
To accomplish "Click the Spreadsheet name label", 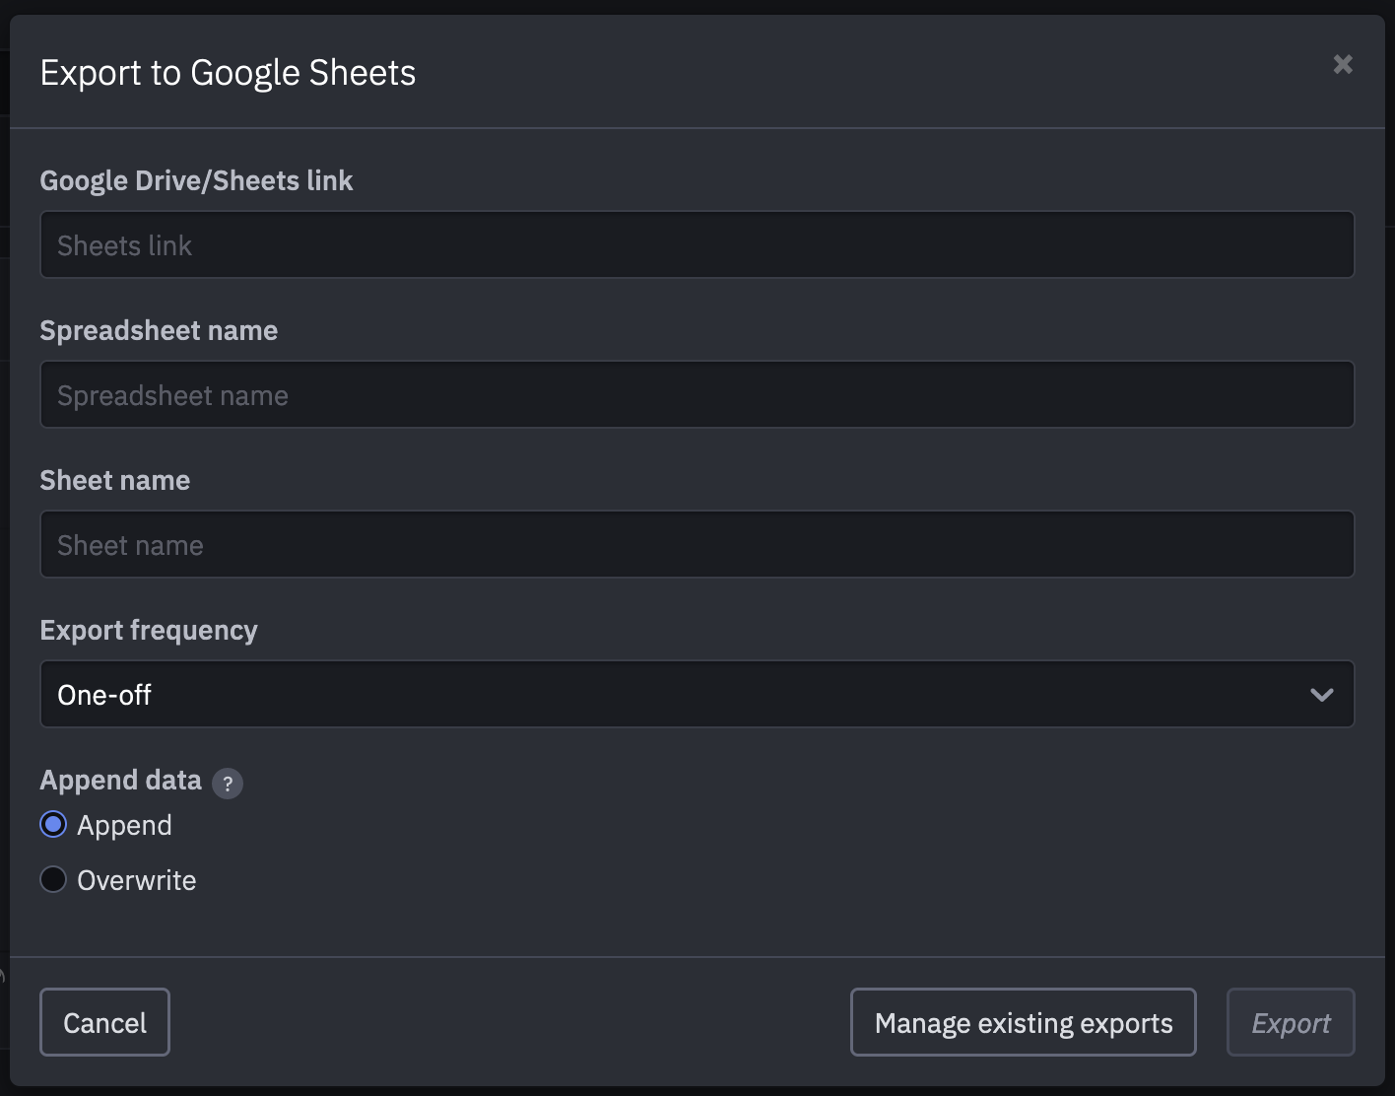I will coord(159,330).
